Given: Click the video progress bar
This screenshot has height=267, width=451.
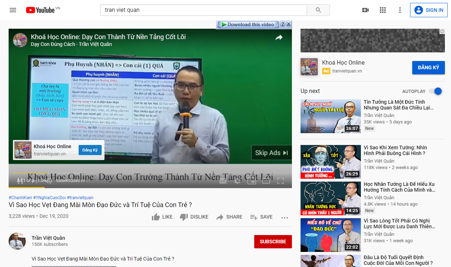Looking at the screenshot, I should [x=150, y=187].
